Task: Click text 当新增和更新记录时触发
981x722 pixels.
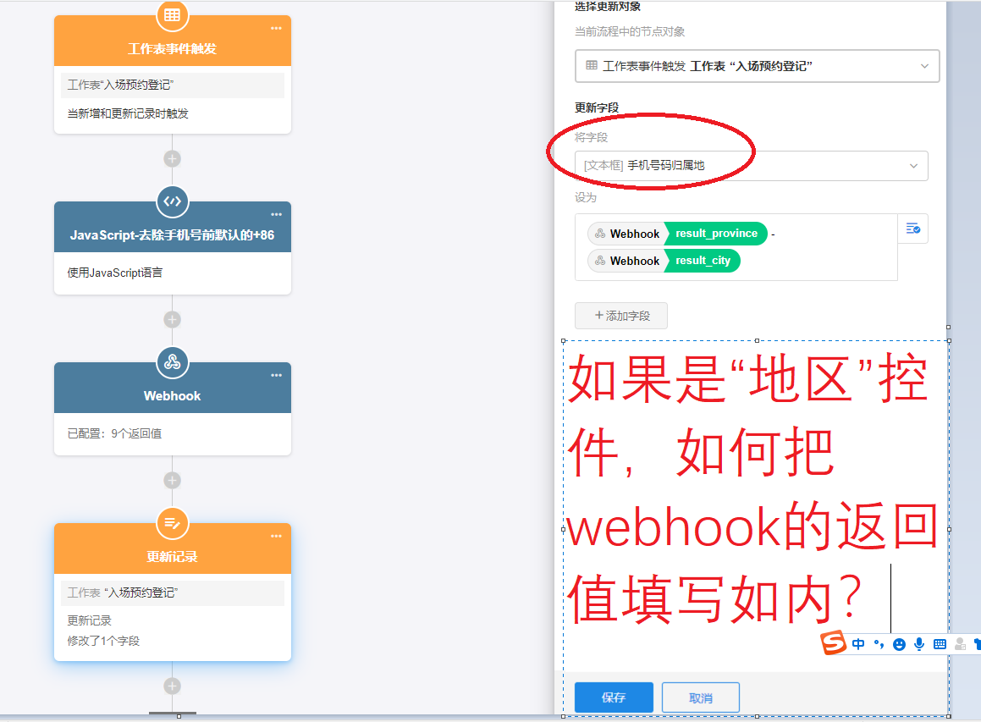Action: click(129, 114)
